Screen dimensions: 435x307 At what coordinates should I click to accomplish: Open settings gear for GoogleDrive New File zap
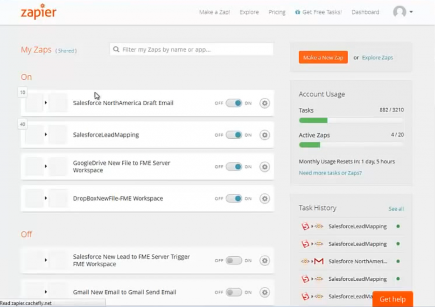(265, 167)
